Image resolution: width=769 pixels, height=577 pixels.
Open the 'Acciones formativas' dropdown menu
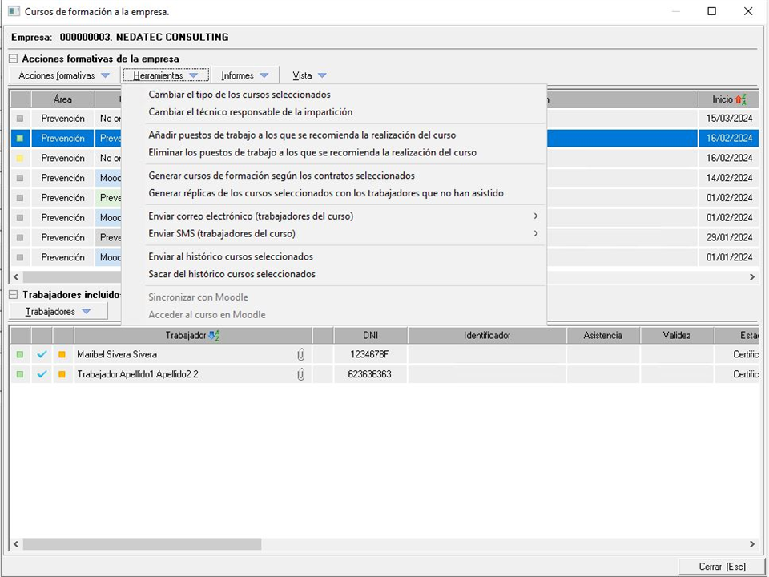[64, 75]
